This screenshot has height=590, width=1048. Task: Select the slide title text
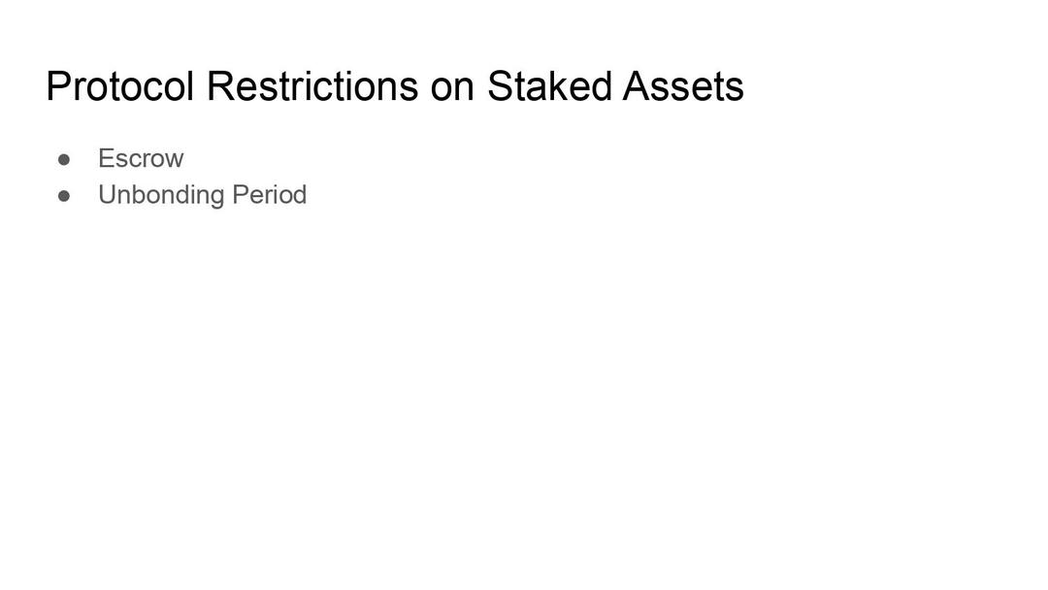[x=394, y=86]
